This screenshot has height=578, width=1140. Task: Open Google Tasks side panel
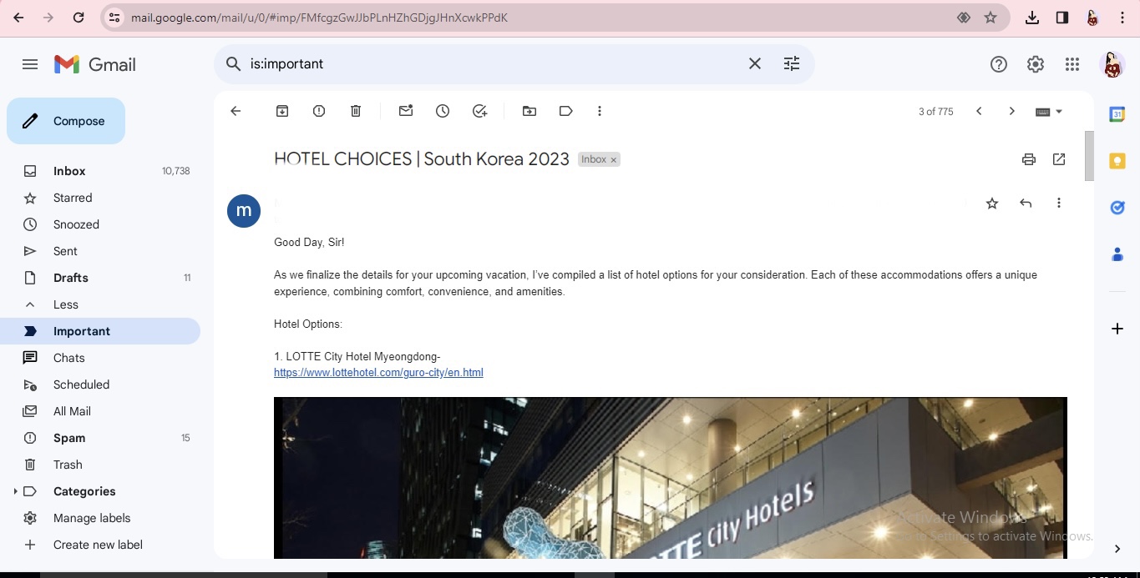[1117, 208]
